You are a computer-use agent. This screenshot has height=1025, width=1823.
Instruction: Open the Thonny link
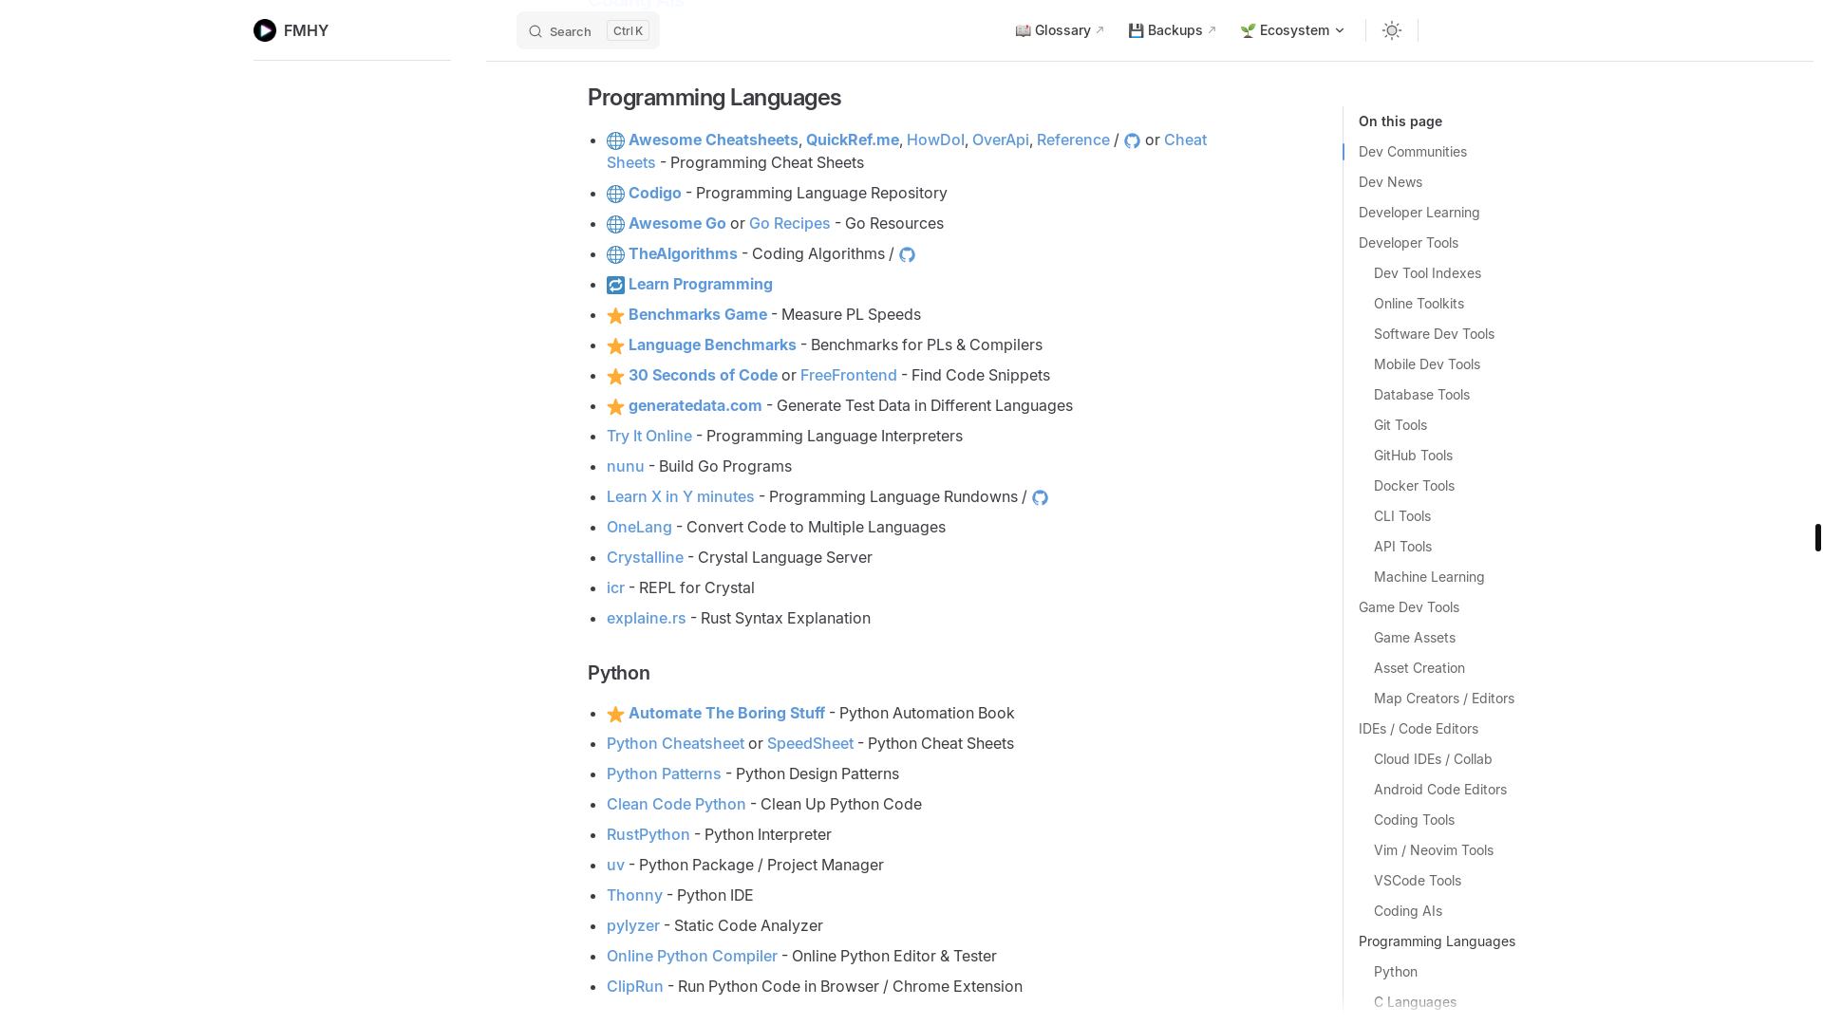click(634, 895)
